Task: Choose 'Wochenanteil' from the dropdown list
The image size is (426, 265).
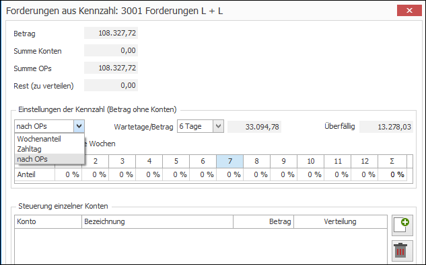Action: coord(49,139)
